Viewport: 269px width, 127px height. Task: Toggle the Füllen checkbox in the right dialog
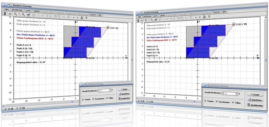[233, 103]
